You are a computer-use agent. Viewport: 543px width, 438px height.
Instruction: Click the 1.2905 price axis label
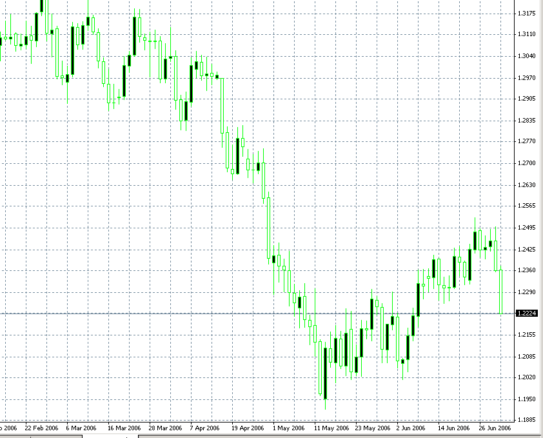[x=526, y=99]
